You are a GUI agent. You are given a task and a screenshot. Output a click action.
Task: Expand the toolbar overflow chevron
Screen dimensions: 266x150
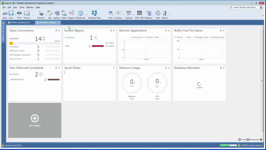click(263, 16)
